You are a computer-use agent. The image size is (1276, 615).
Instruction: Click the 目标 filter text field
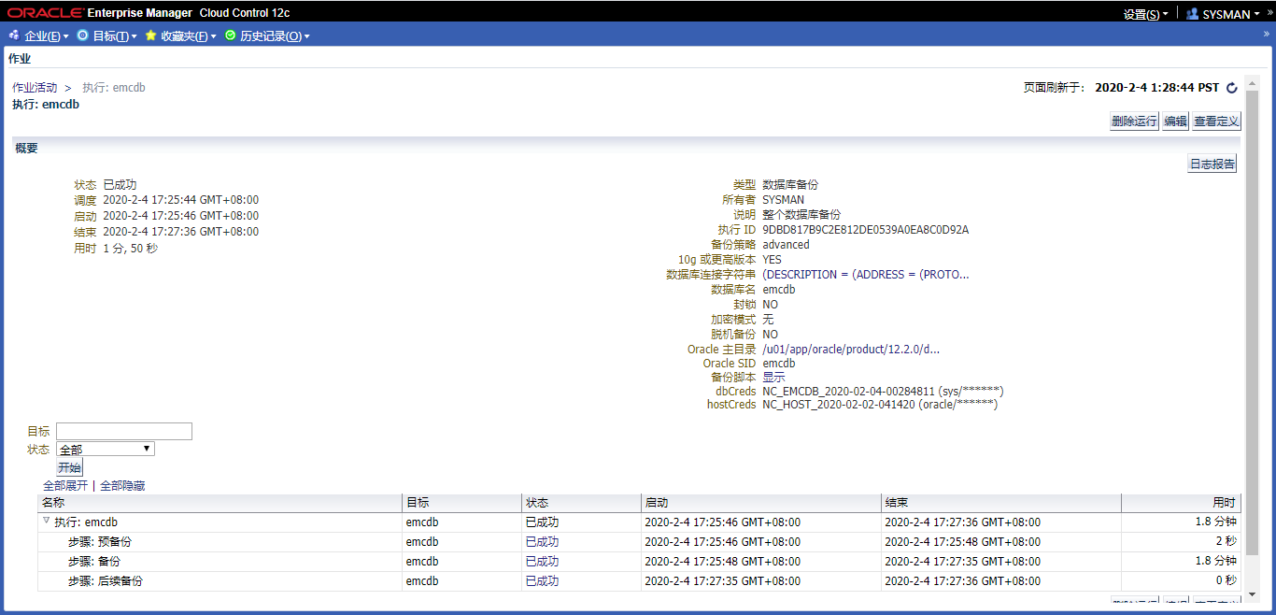123,431
